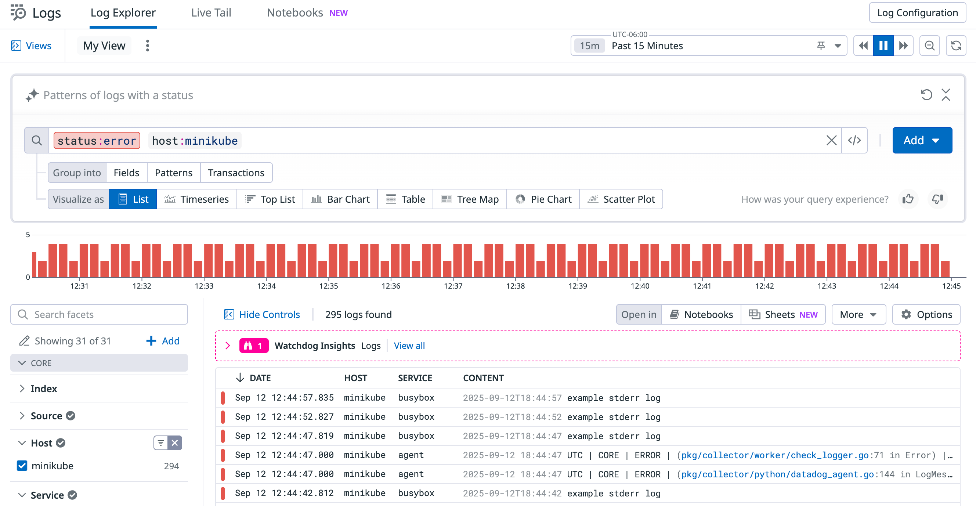Open the Notebooks tab
The image size is (976, 506).
(295, 13)
